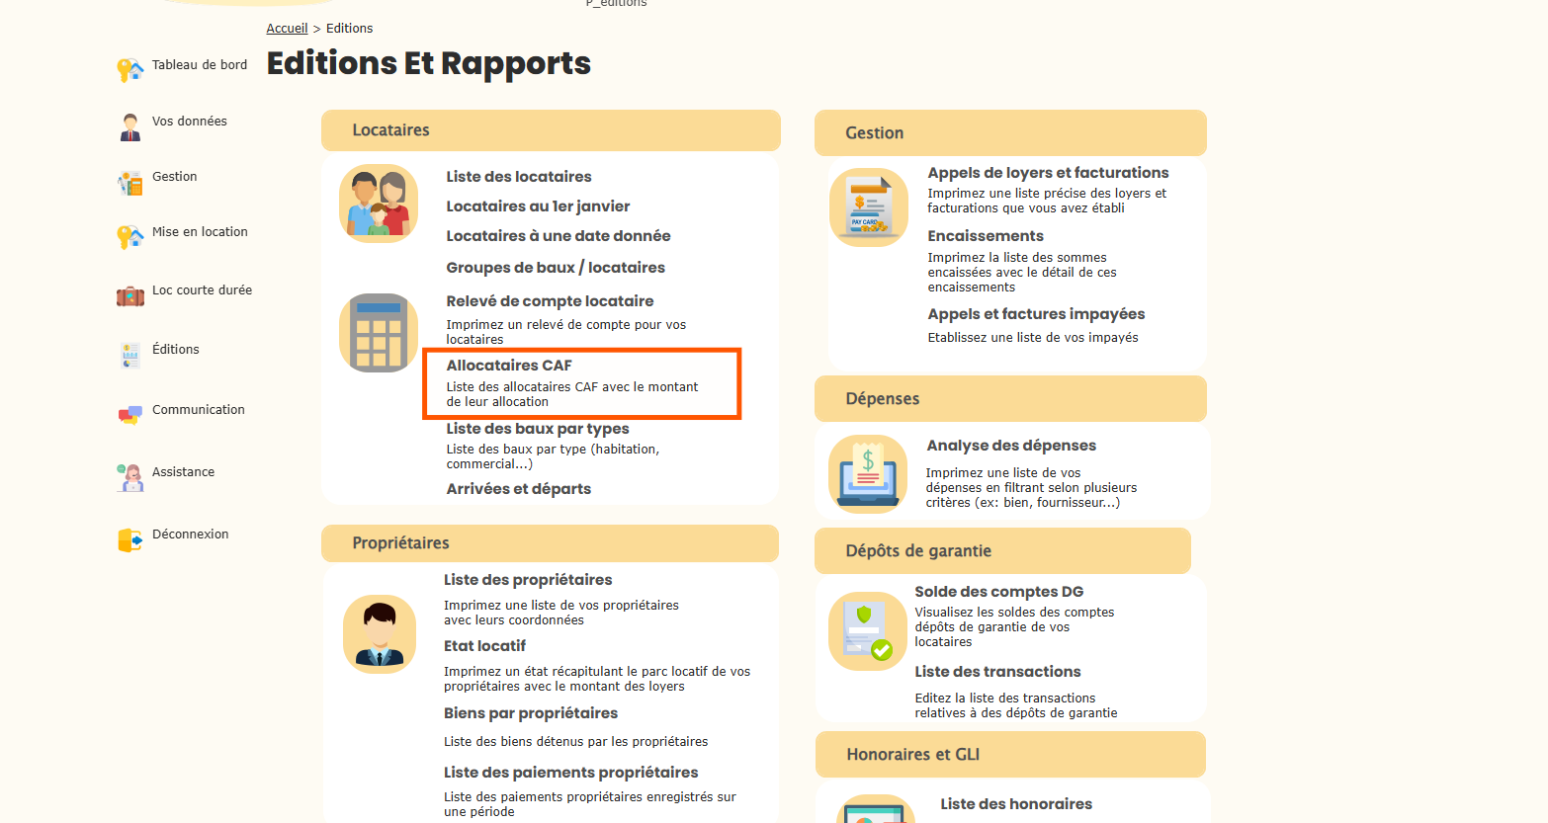The image size is (1548, 823).
Task: Click the Loc courte durée suitcase icon
Action: (x=129, y=295)
